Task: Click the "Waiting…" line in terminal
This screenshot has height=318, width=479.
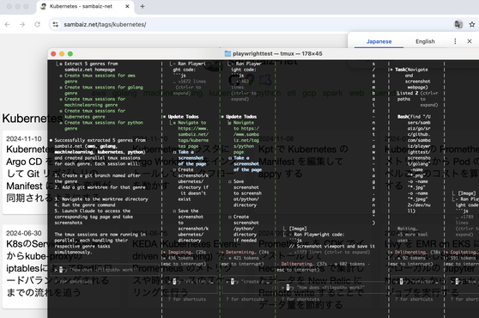Action: [x=408, y=229]
